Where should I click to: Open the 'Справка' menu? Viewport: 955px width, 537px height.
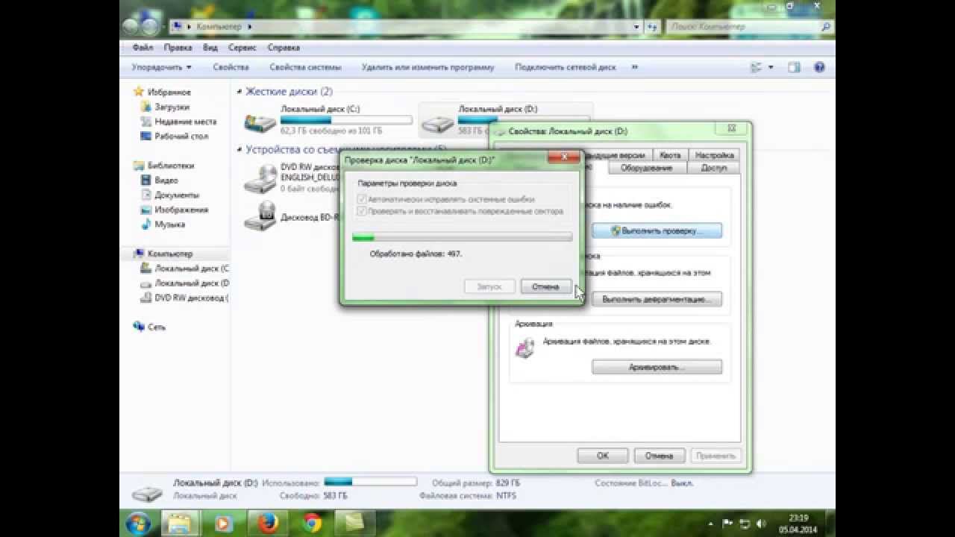[x=284, y=47]
